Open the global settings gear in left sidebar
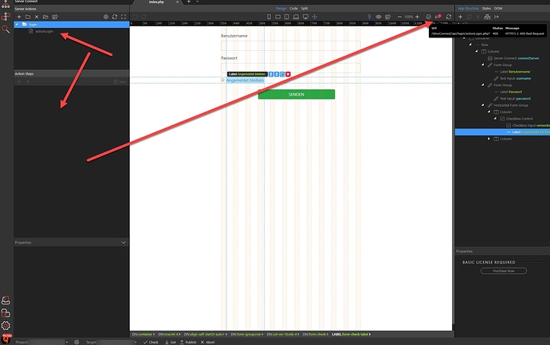 tap(6, 326)
